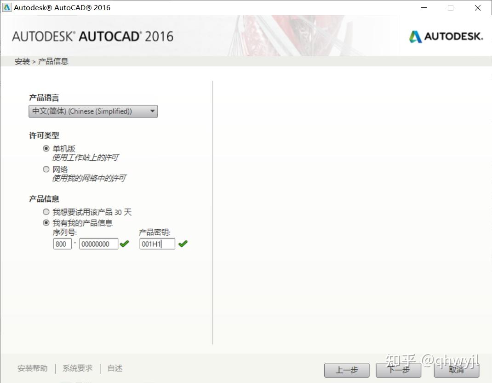Click the 使用我的网络中的许可 description text

click(x=89, y=178)
